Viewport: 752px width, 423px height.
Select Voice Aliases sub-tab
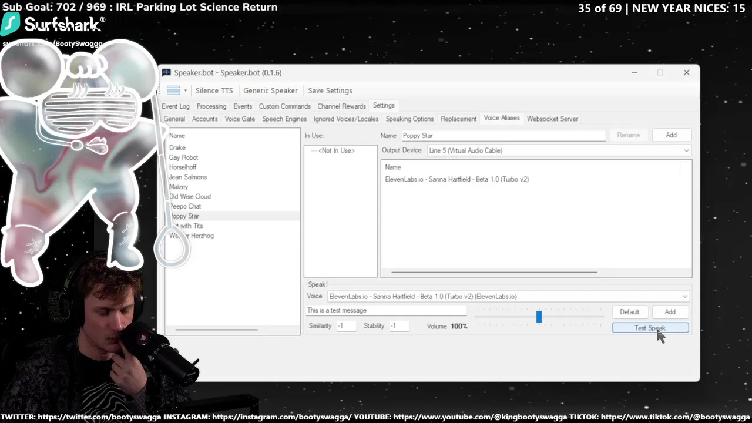click(502, 118)
